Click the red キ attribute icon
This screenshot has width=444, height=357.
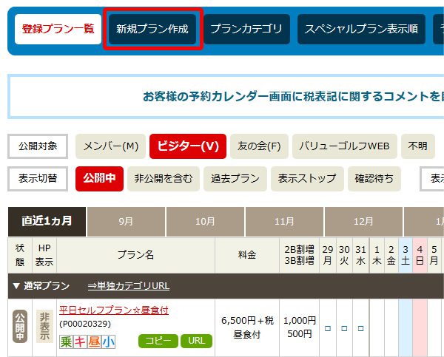[x=80, y=341]
